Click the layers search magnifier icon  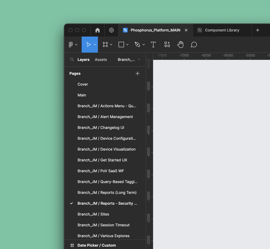point(72,60)
